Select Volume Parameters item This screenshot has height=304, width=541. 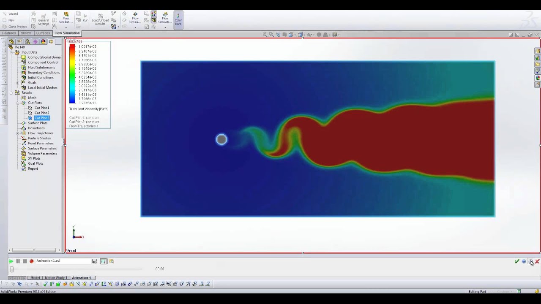pos(39,154)
